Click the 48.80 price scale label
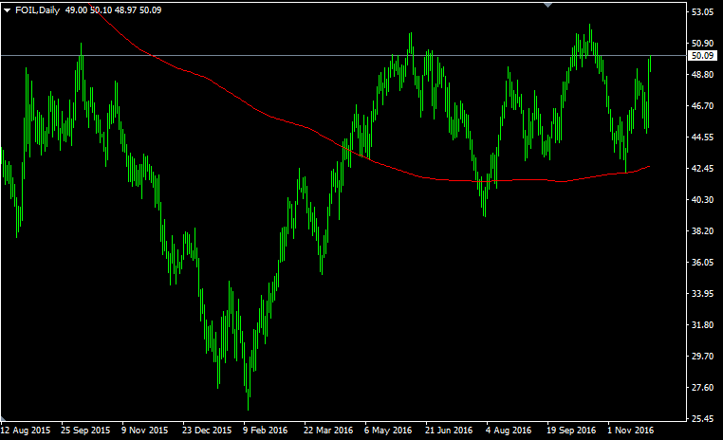The image size is (723, 440). click(703, 75)
